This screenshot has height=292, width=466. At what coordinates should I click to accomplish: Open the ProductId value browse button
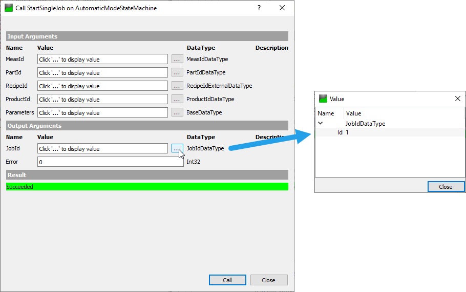177,99
